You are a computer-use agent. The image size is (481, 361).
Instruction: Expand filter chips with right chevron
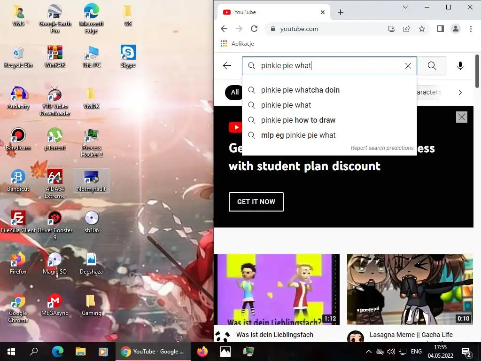pos(460,93)
